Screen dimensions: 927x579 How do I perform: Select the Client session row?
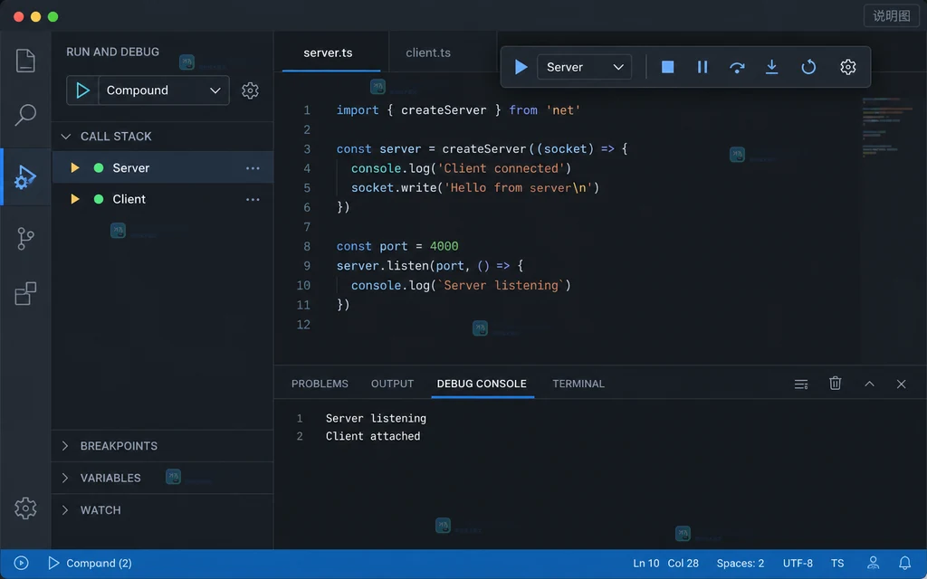163,199
